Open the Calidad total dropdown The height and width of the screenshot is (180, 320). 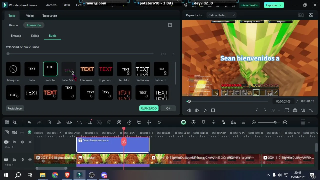(x=221, y=15)
